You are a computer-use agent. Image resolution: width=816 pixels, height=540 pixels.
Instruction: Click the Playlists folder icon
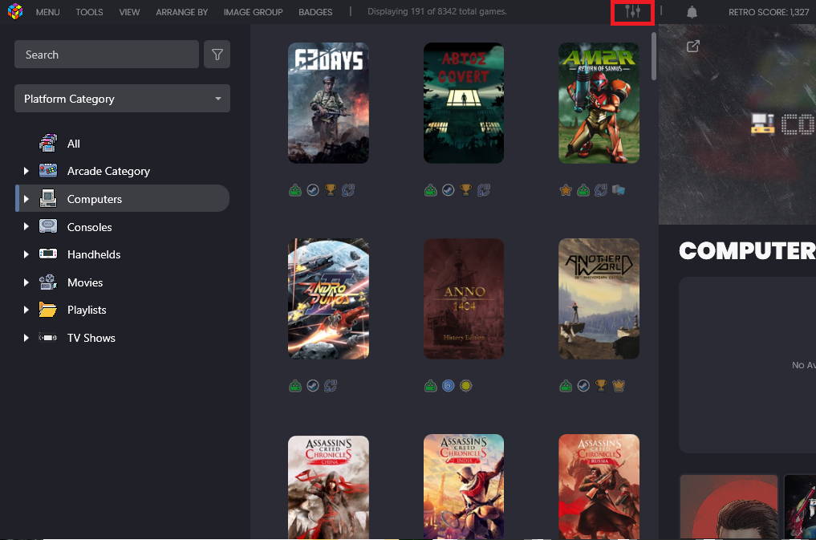tap(48, 310)
